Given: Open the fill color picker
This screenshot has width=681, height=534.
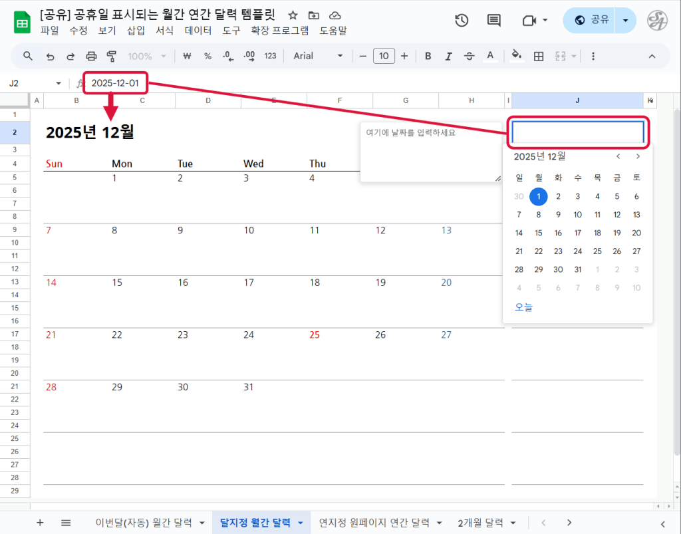Looking at the screenshot, I should tap(516, 57).
